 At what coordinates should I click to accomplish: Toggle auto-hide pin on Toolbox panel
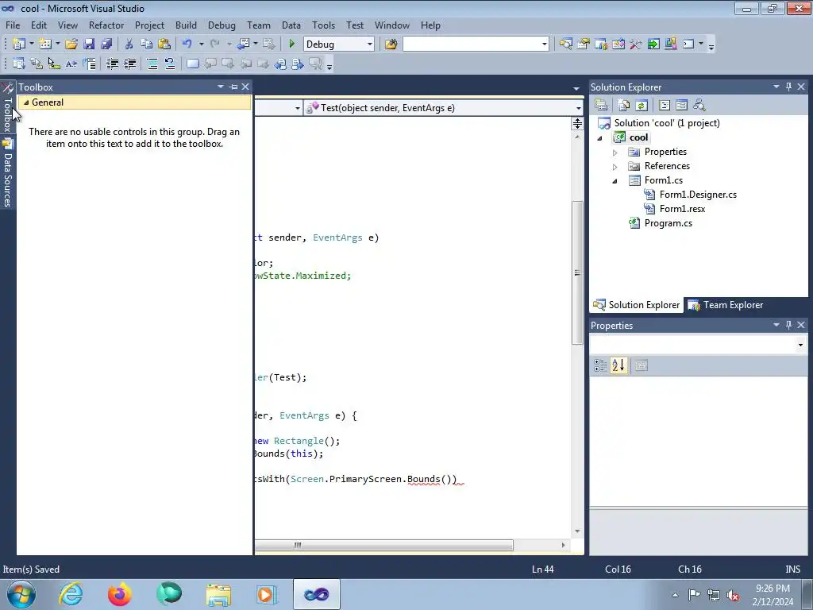coord(233,87)
